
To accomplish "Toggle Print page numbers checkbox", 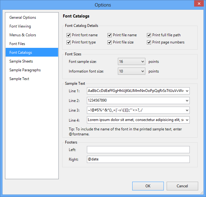I will pos(149,42).
